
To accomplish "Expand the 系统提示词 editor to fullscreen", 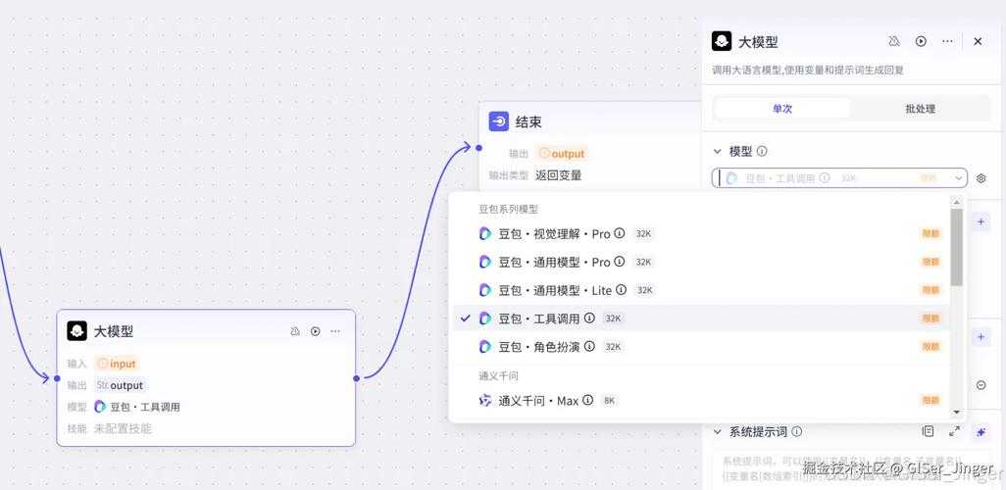I will coord(955,431).
